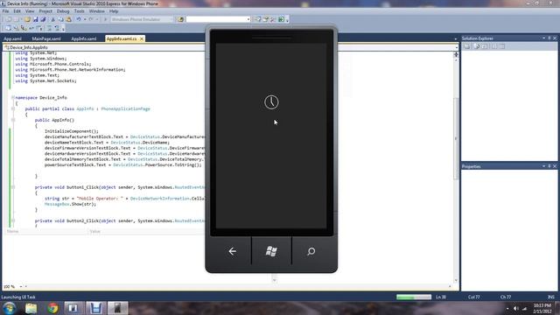Screen dimensions: 560x315
Task: Click the Save All toolbar icon
Action: (x=43, y=19)
